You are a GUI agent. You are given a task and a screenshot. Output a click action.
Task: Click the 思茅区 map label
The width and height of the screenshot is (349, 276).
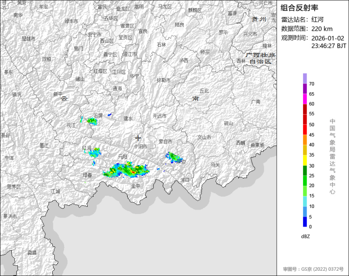coord(14,187)
